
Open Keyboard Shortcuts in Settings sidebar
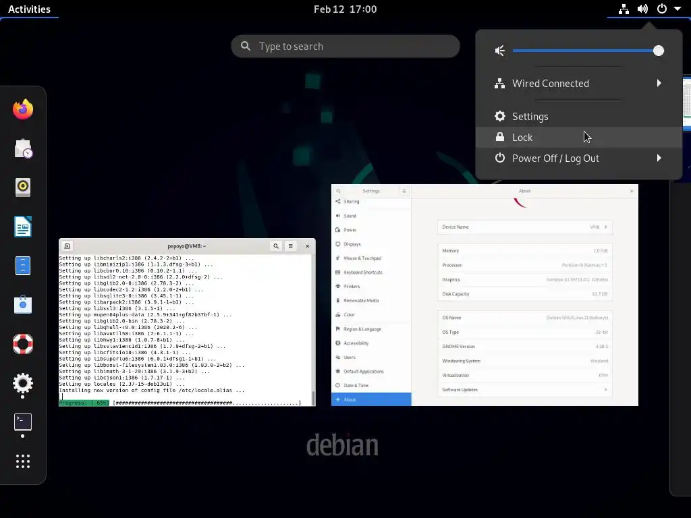point(371,272)
